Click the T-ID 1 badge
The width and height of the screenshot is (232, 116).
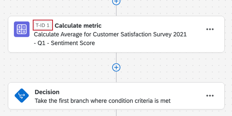point(43,26)
